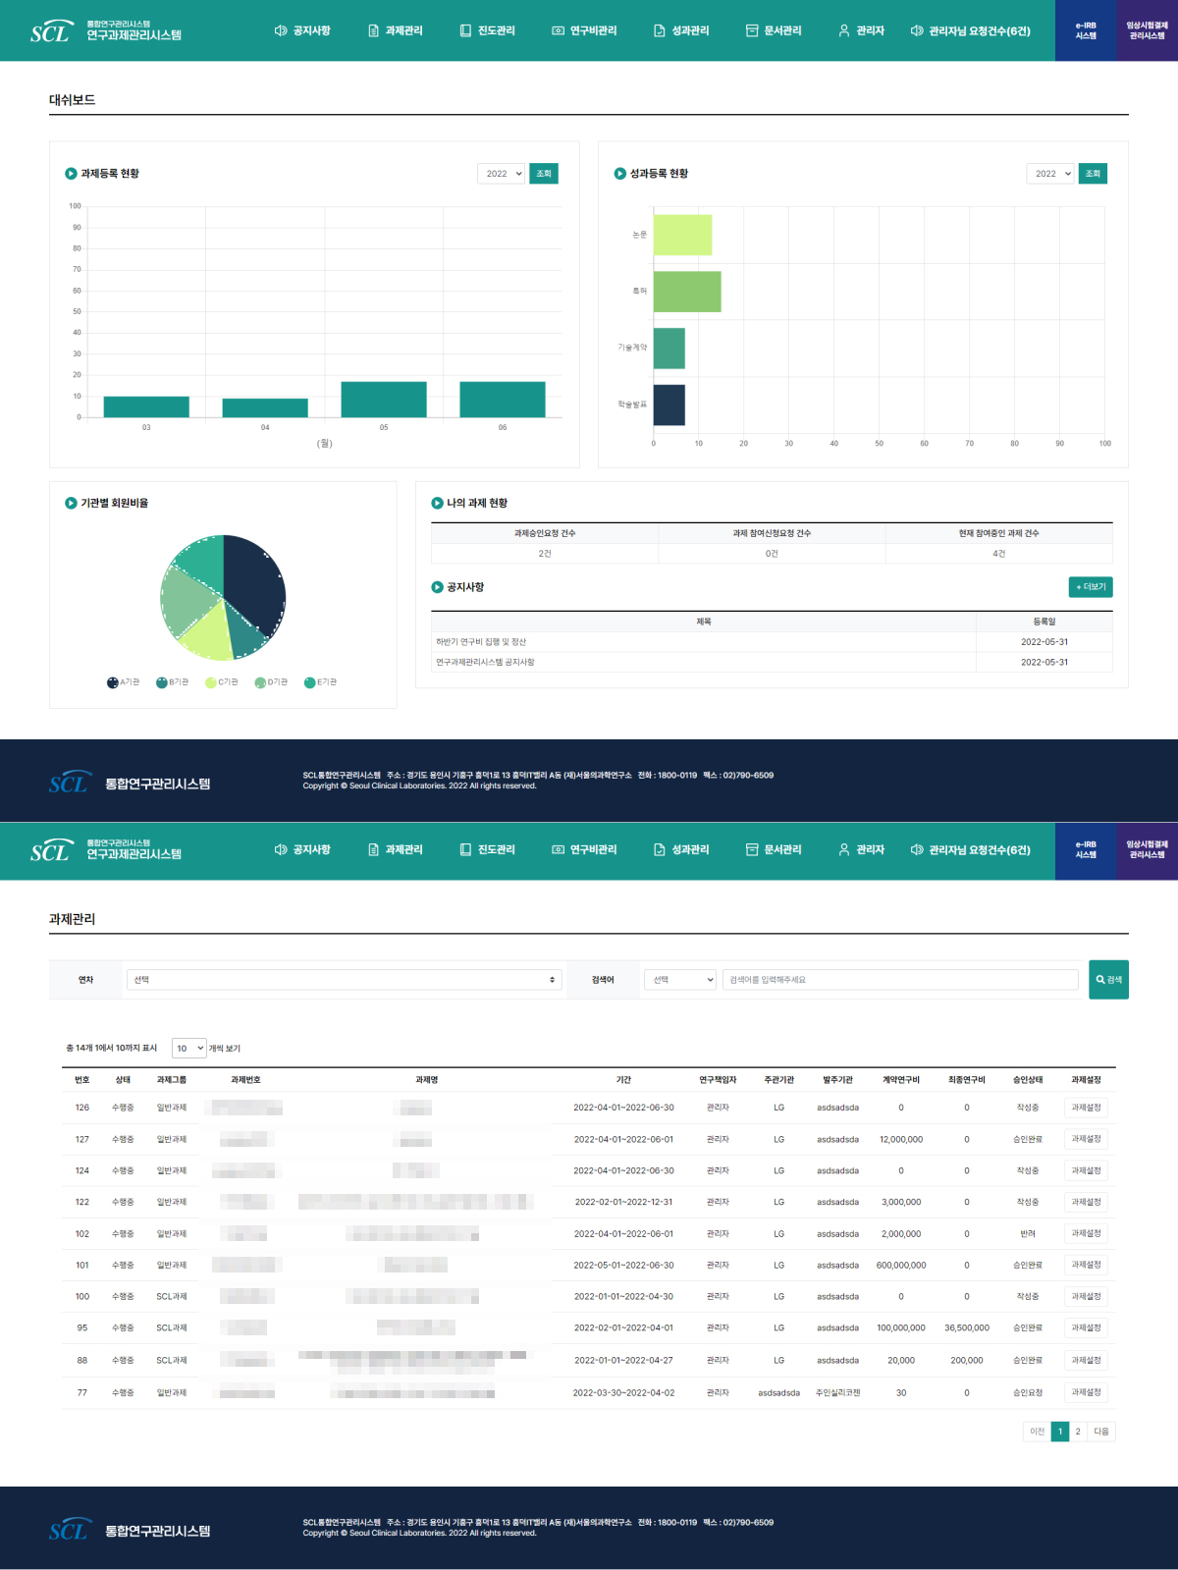Open year dropdown in 성과등록 현황 panel
This screenshot has height=1570, width=1178.
coord(1050,174)
